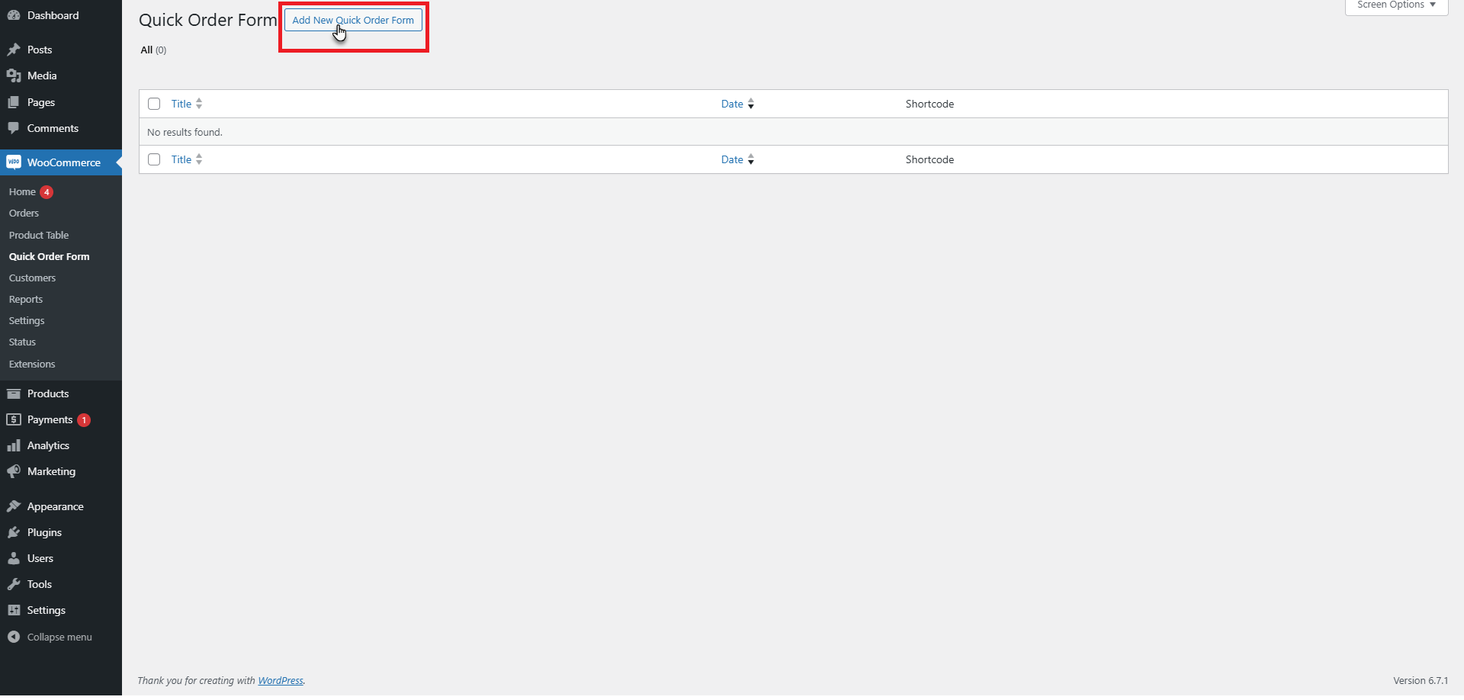1464x700 pixels.
Task: Sort entries using the Date sorting arrows
Action: [751, 104]
